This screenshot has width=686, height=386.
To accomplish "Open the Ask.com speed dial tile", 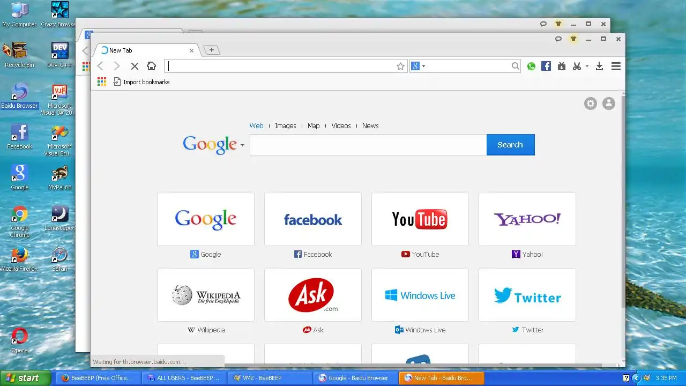I will [313, 295].
